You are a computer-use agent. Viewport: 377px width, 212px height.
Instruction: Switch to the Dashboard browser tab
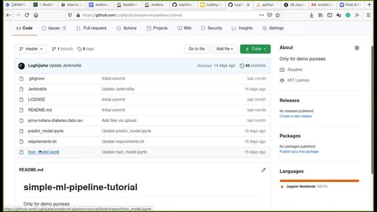tap(127, 5)
